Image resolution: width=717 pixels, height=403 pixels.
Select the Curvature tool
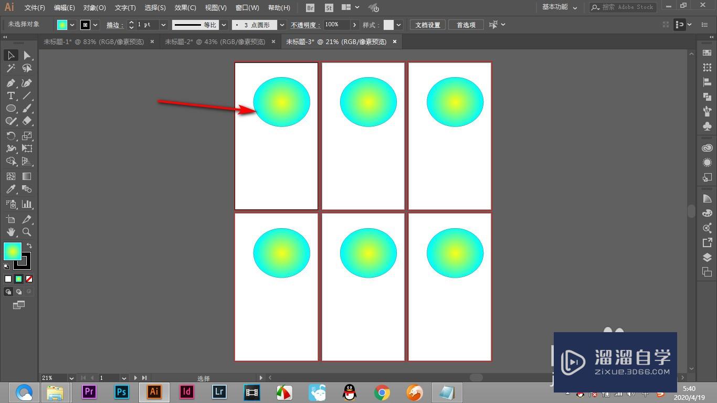click(27, 83)
